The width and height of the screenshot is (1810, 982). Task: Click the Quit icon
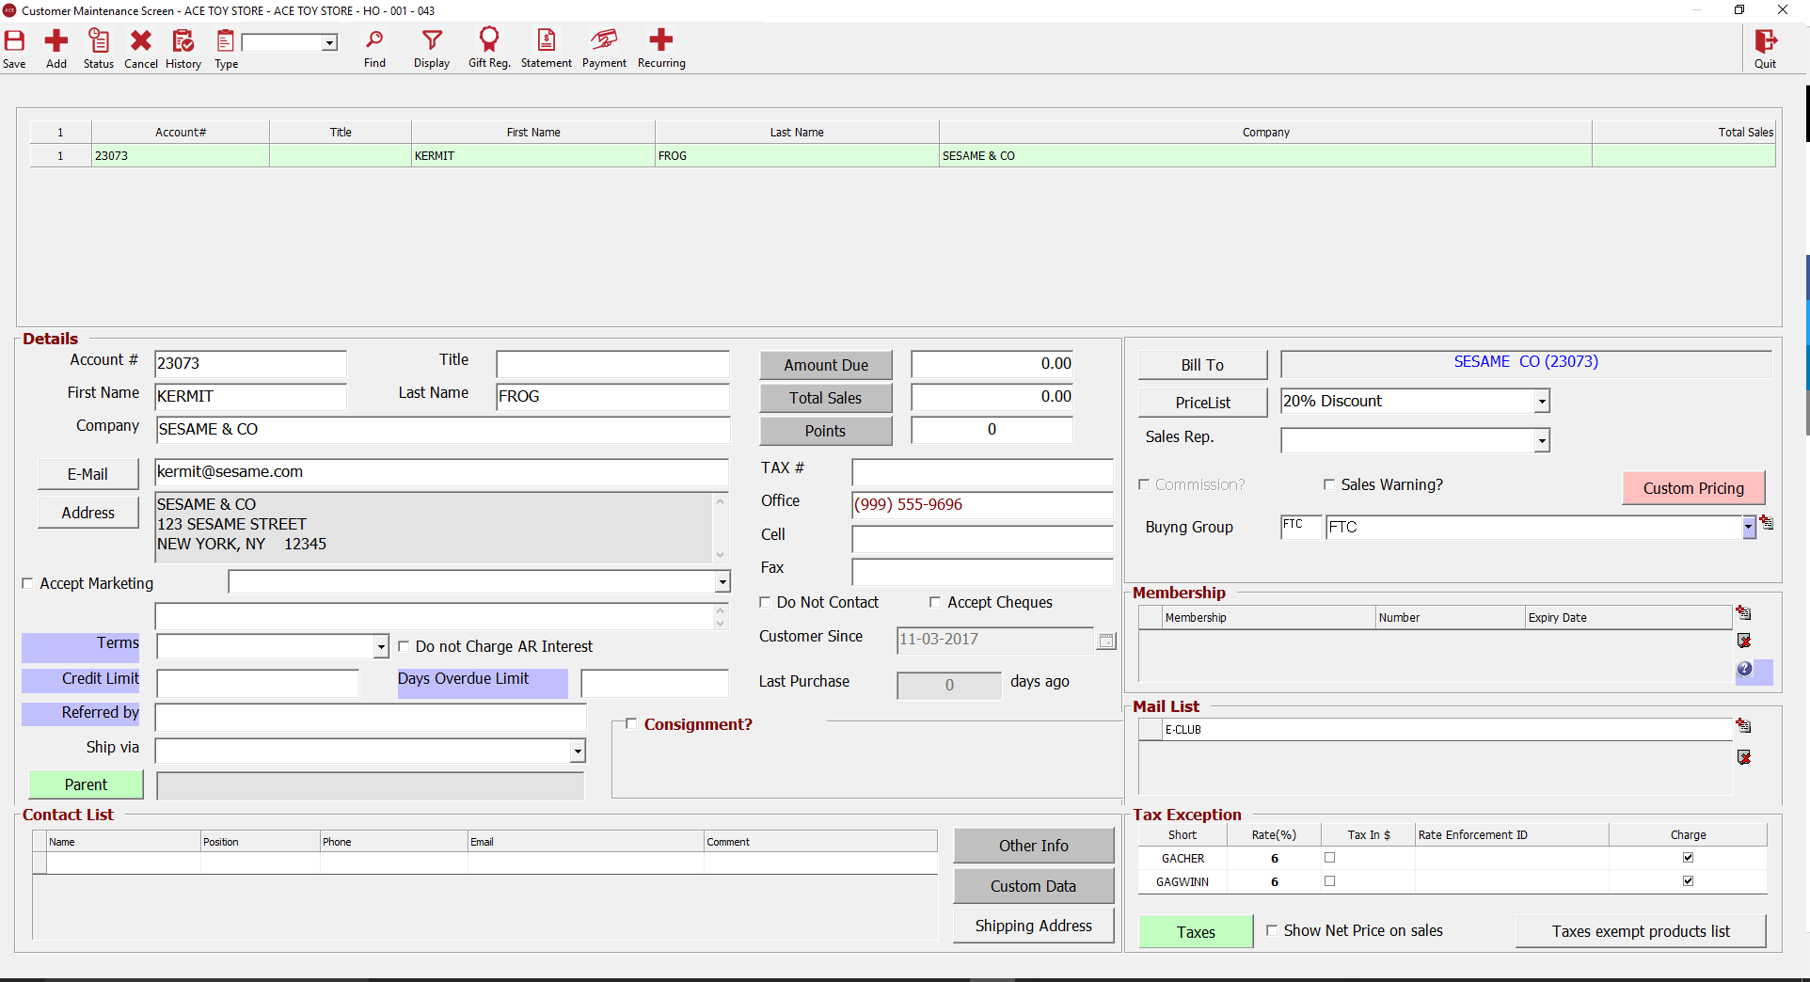click(x=1765, y=42)
